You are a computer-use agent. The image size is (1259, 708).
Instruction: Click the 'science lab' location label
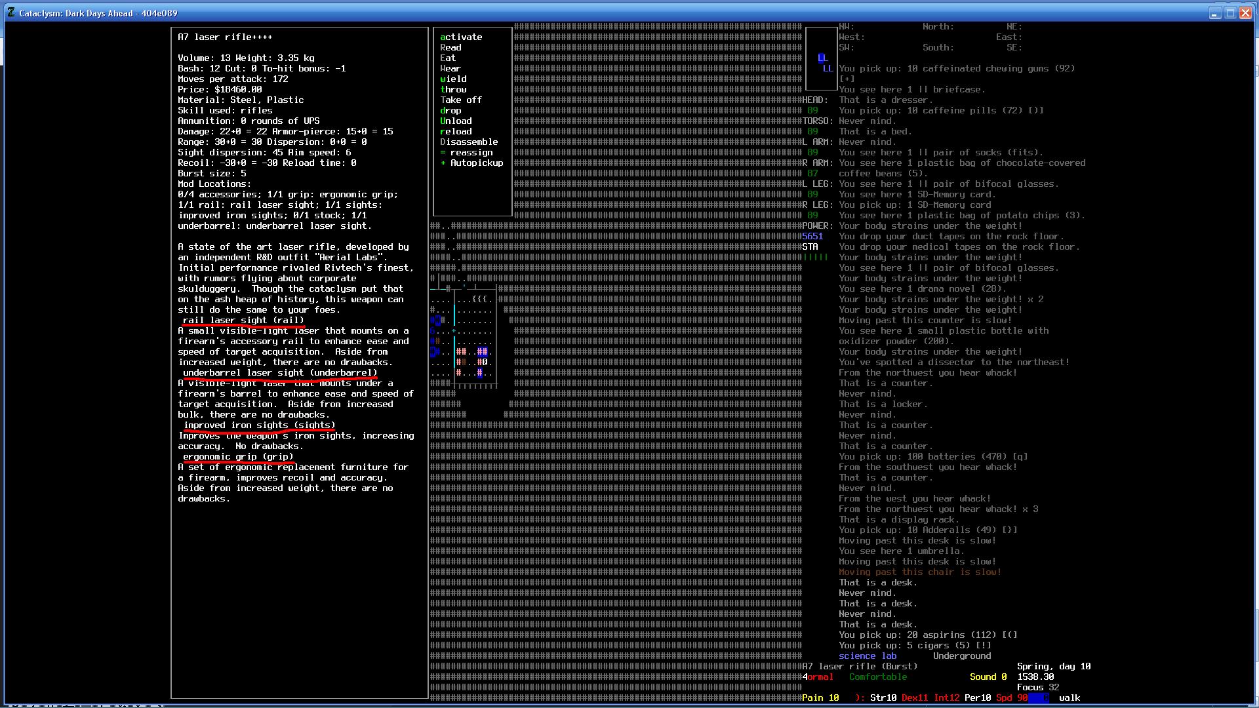coord(867,656)
